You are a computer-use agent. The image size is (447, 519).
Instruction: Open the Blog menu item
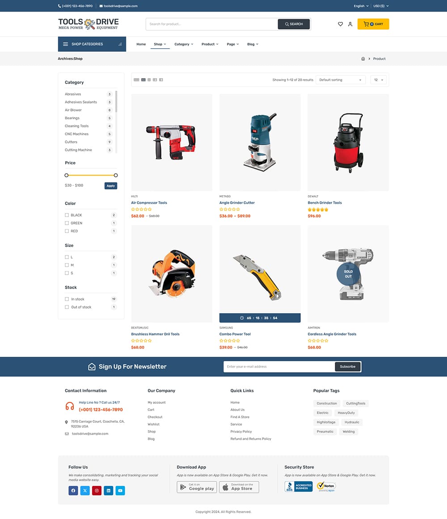click(x=252, y=44)
